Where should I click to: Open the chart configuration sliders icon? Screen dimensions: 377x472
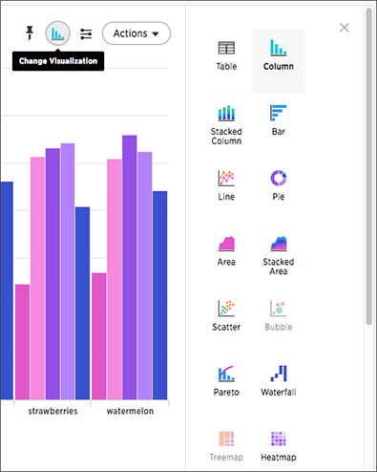click(86, 33)
